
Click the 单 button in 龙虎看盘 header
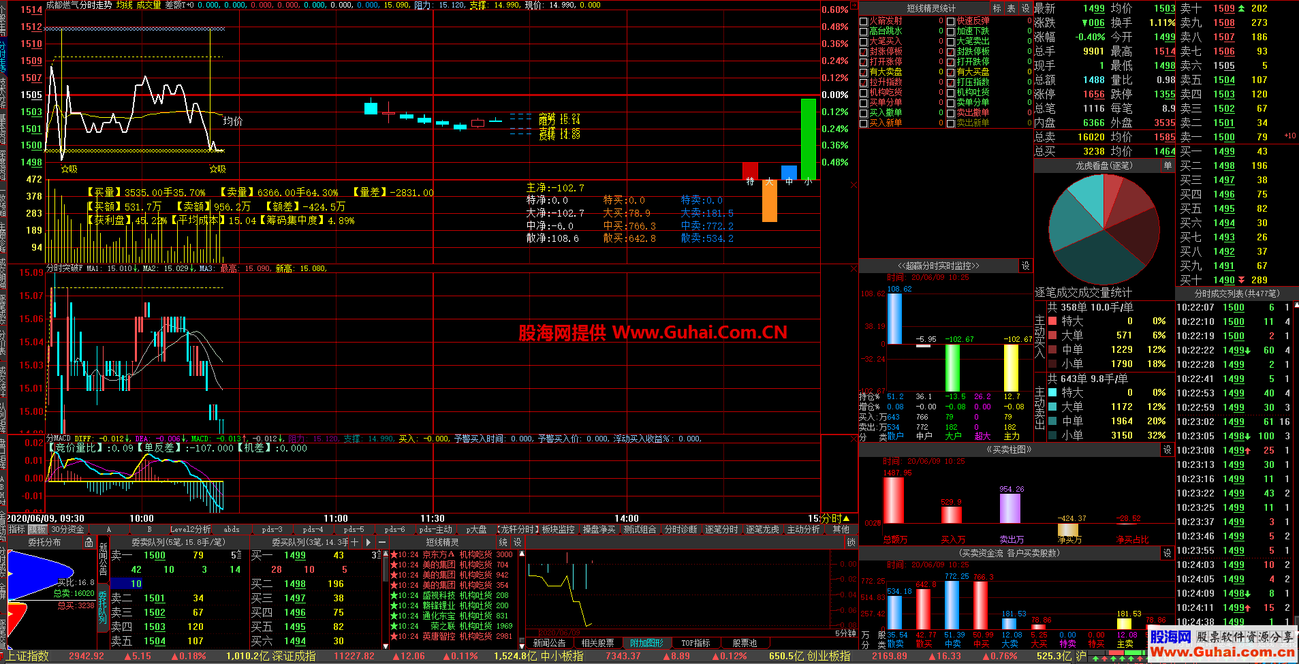[x=1168, y=165]
